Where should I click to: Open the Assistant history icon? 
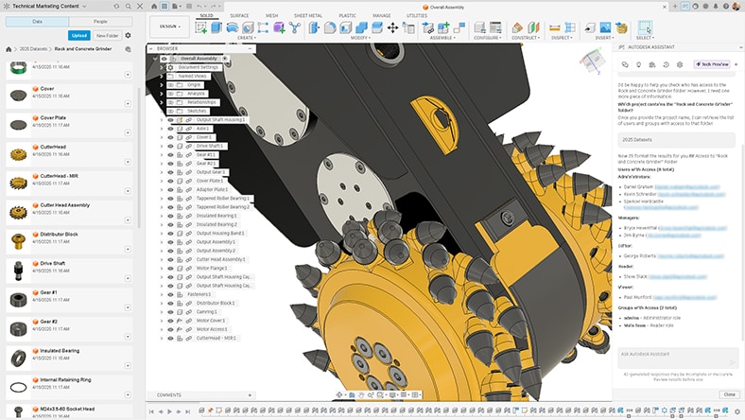[667, 64]
